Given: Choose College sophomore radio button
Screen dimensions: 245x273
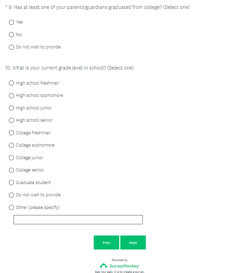Looking at the screenshot, I should coord(12,145).
